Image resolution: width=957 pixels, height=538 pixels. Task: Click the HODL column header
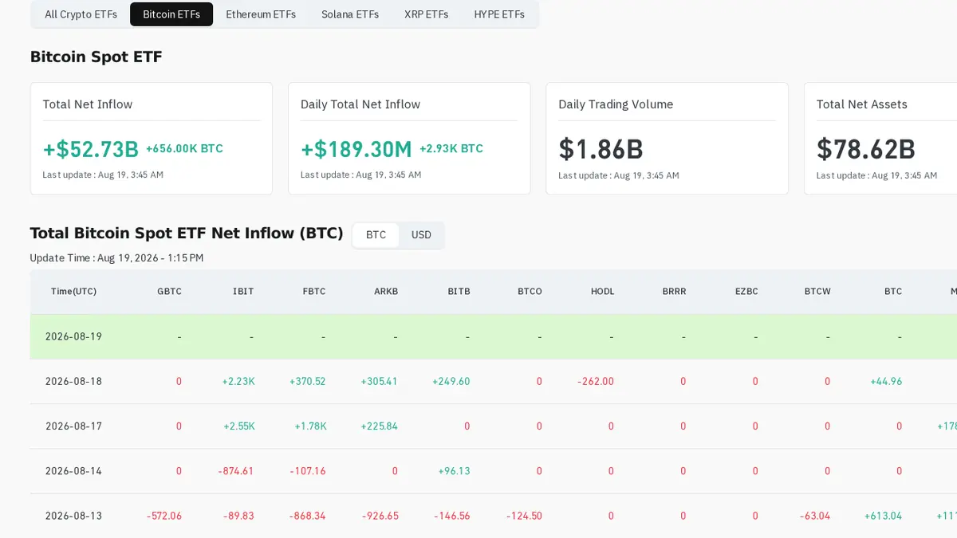point(602,292)
